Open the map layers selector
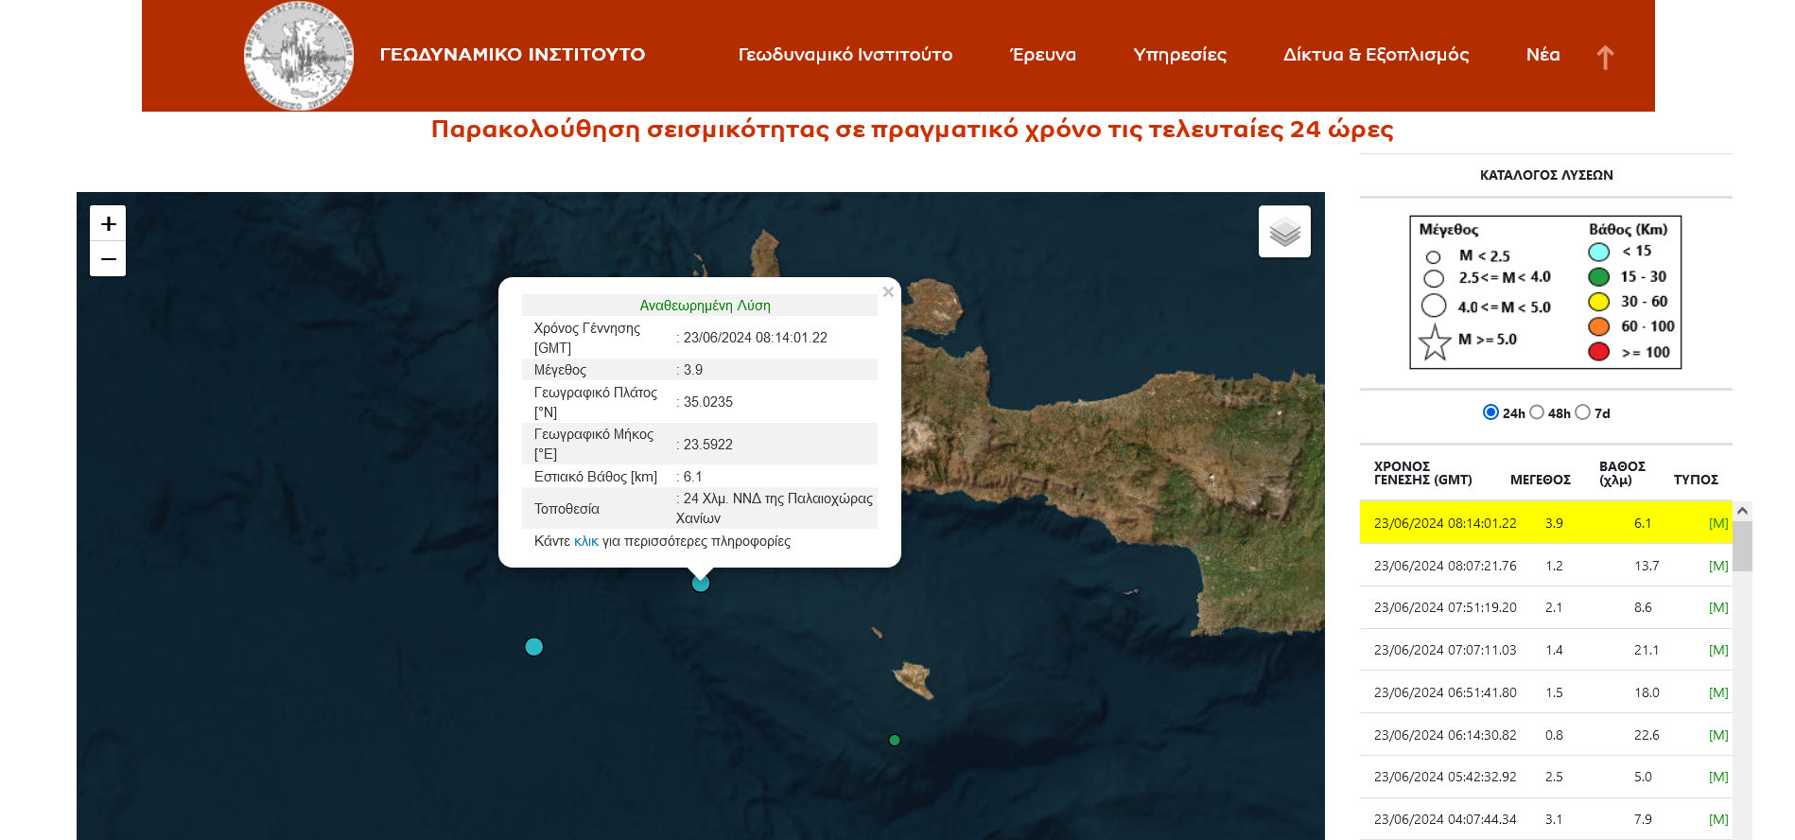The image size is (1795, 840). pyautogui.click(x=1284, y=232)
